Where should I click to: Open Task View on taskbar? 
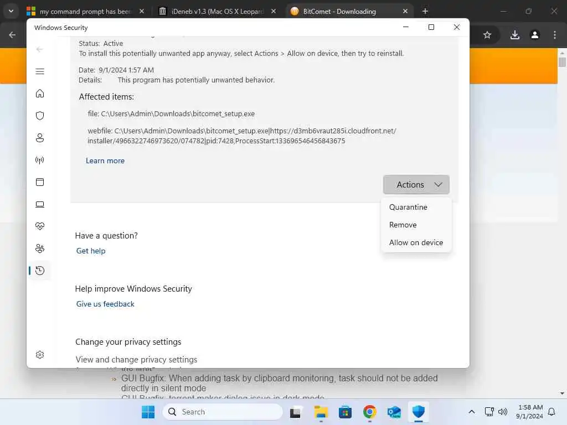[295, 412]
